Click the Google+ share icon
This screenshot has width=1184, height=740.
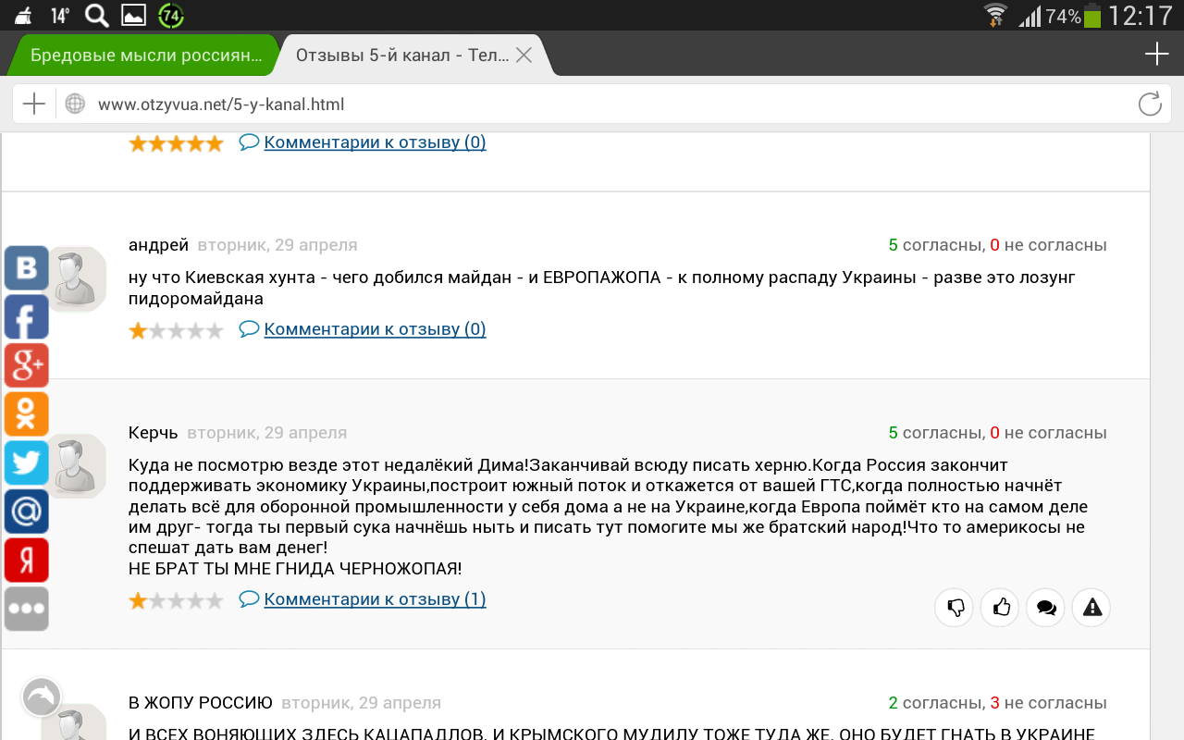pos(26,365)
